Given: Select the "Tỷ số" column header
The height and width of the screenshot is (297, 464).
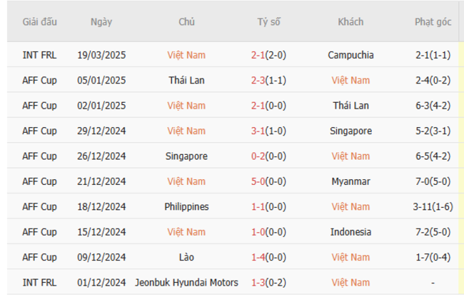Looking at the screenshot, I should click(269, 22).
